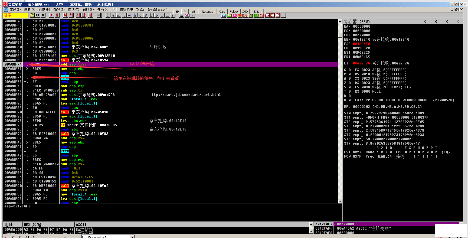Sort dump by the 地址 column header
The height and width of the screenshot is (238, 468).
coord(13,224)
